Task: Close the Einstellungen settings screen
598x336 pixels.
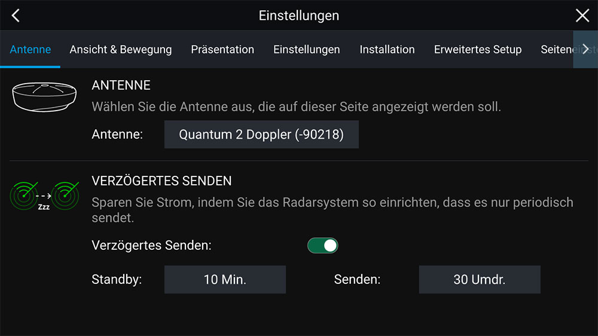Action: coord(582,16)
